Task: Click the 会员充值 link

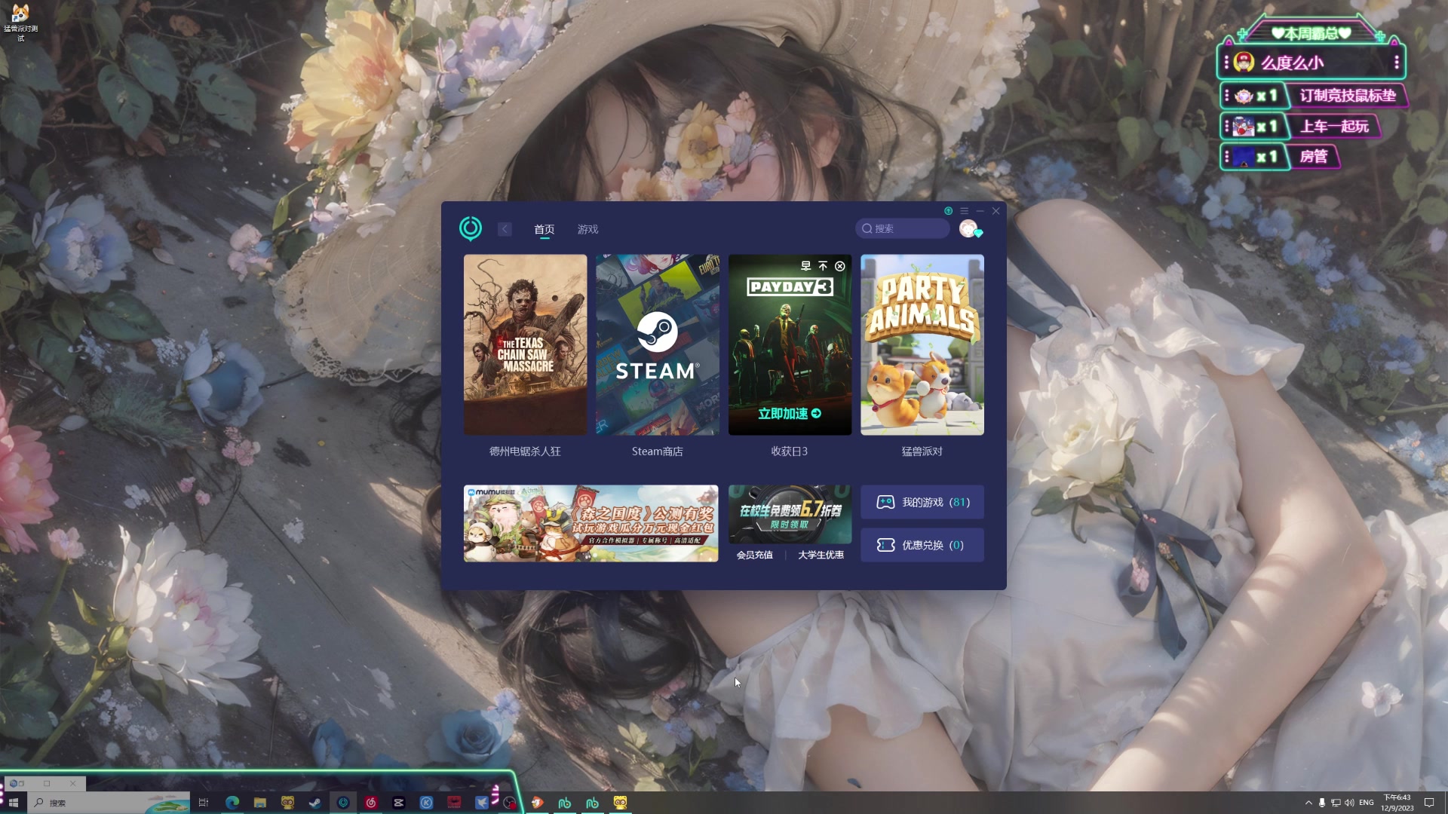Action: pyautogui.click(x=754, y=555)
